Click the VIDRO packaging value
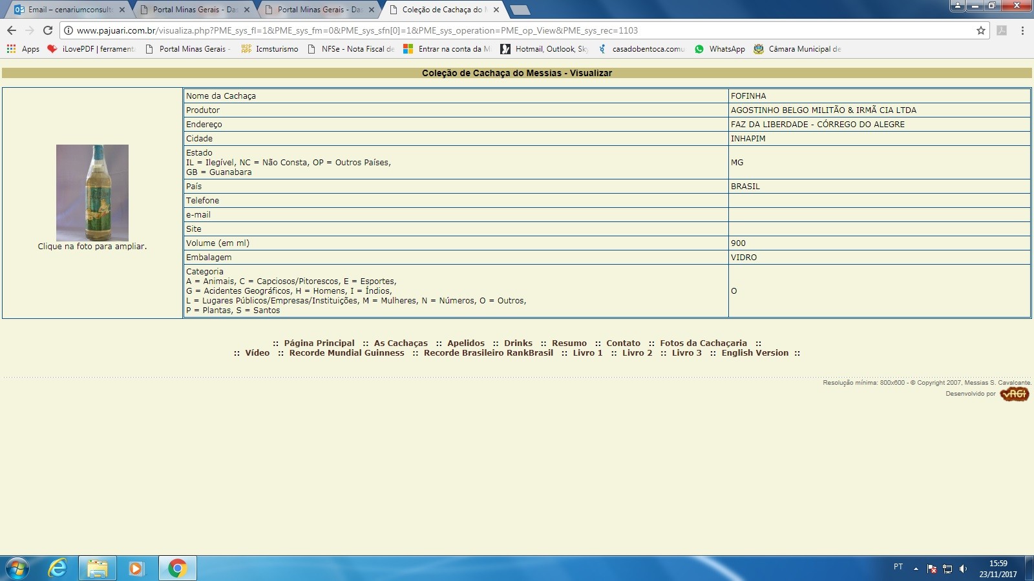Viewport: 1034px width, 581px height. 744,257
